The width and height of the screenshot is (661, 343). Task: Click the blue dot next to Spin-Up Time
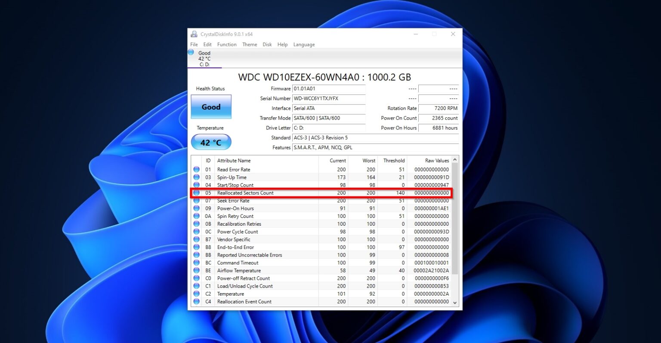pyautogui.click(x=197, y=177)
